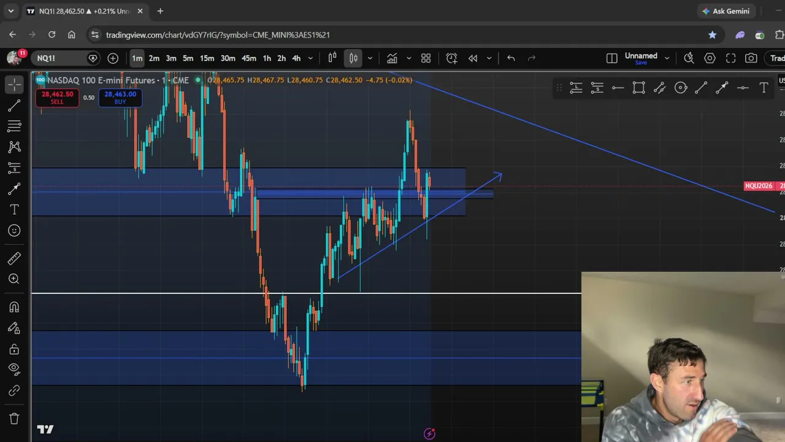Open the chart patterns tool
785x442 pixels.
pos(14,147)
